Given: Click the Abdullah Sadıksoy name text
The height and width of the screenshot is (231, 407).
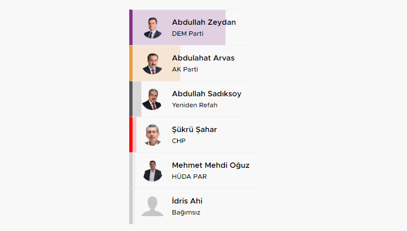Looking at the screenshot, I should [206, 94].
